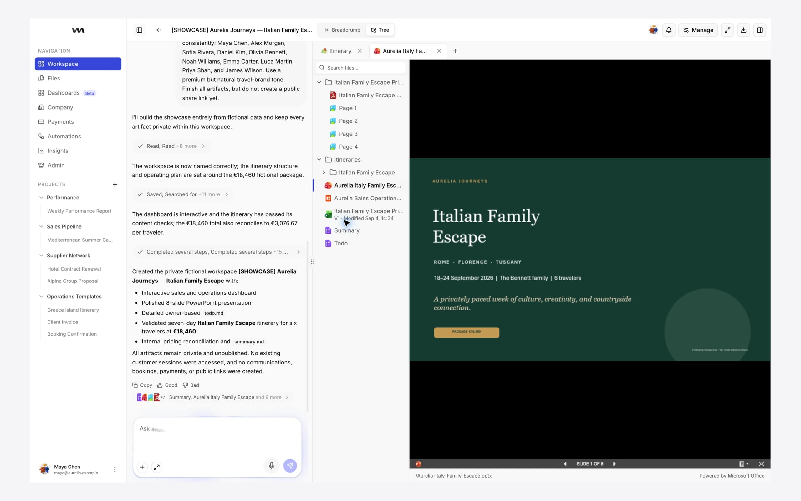Collapse the Itineraries folder
Image resolution: width=801 pixels, height=501 pixels.
(319, 160)
